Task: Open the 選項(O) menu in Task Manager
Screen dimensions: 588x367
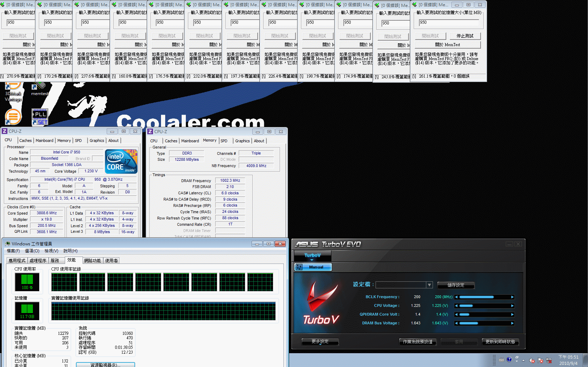Action: [32, 251]
